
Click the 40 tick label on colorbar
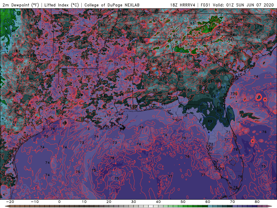(x=158, y=202)
